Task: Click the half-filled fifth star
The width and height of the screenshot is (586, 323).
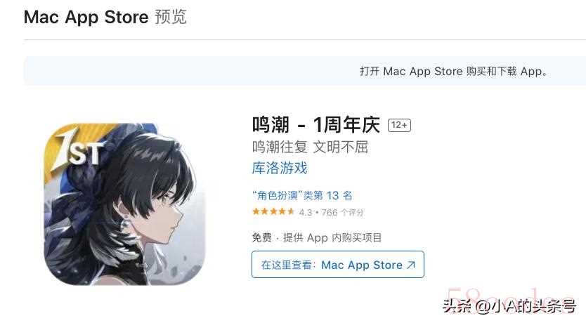Action: (291, 212)
